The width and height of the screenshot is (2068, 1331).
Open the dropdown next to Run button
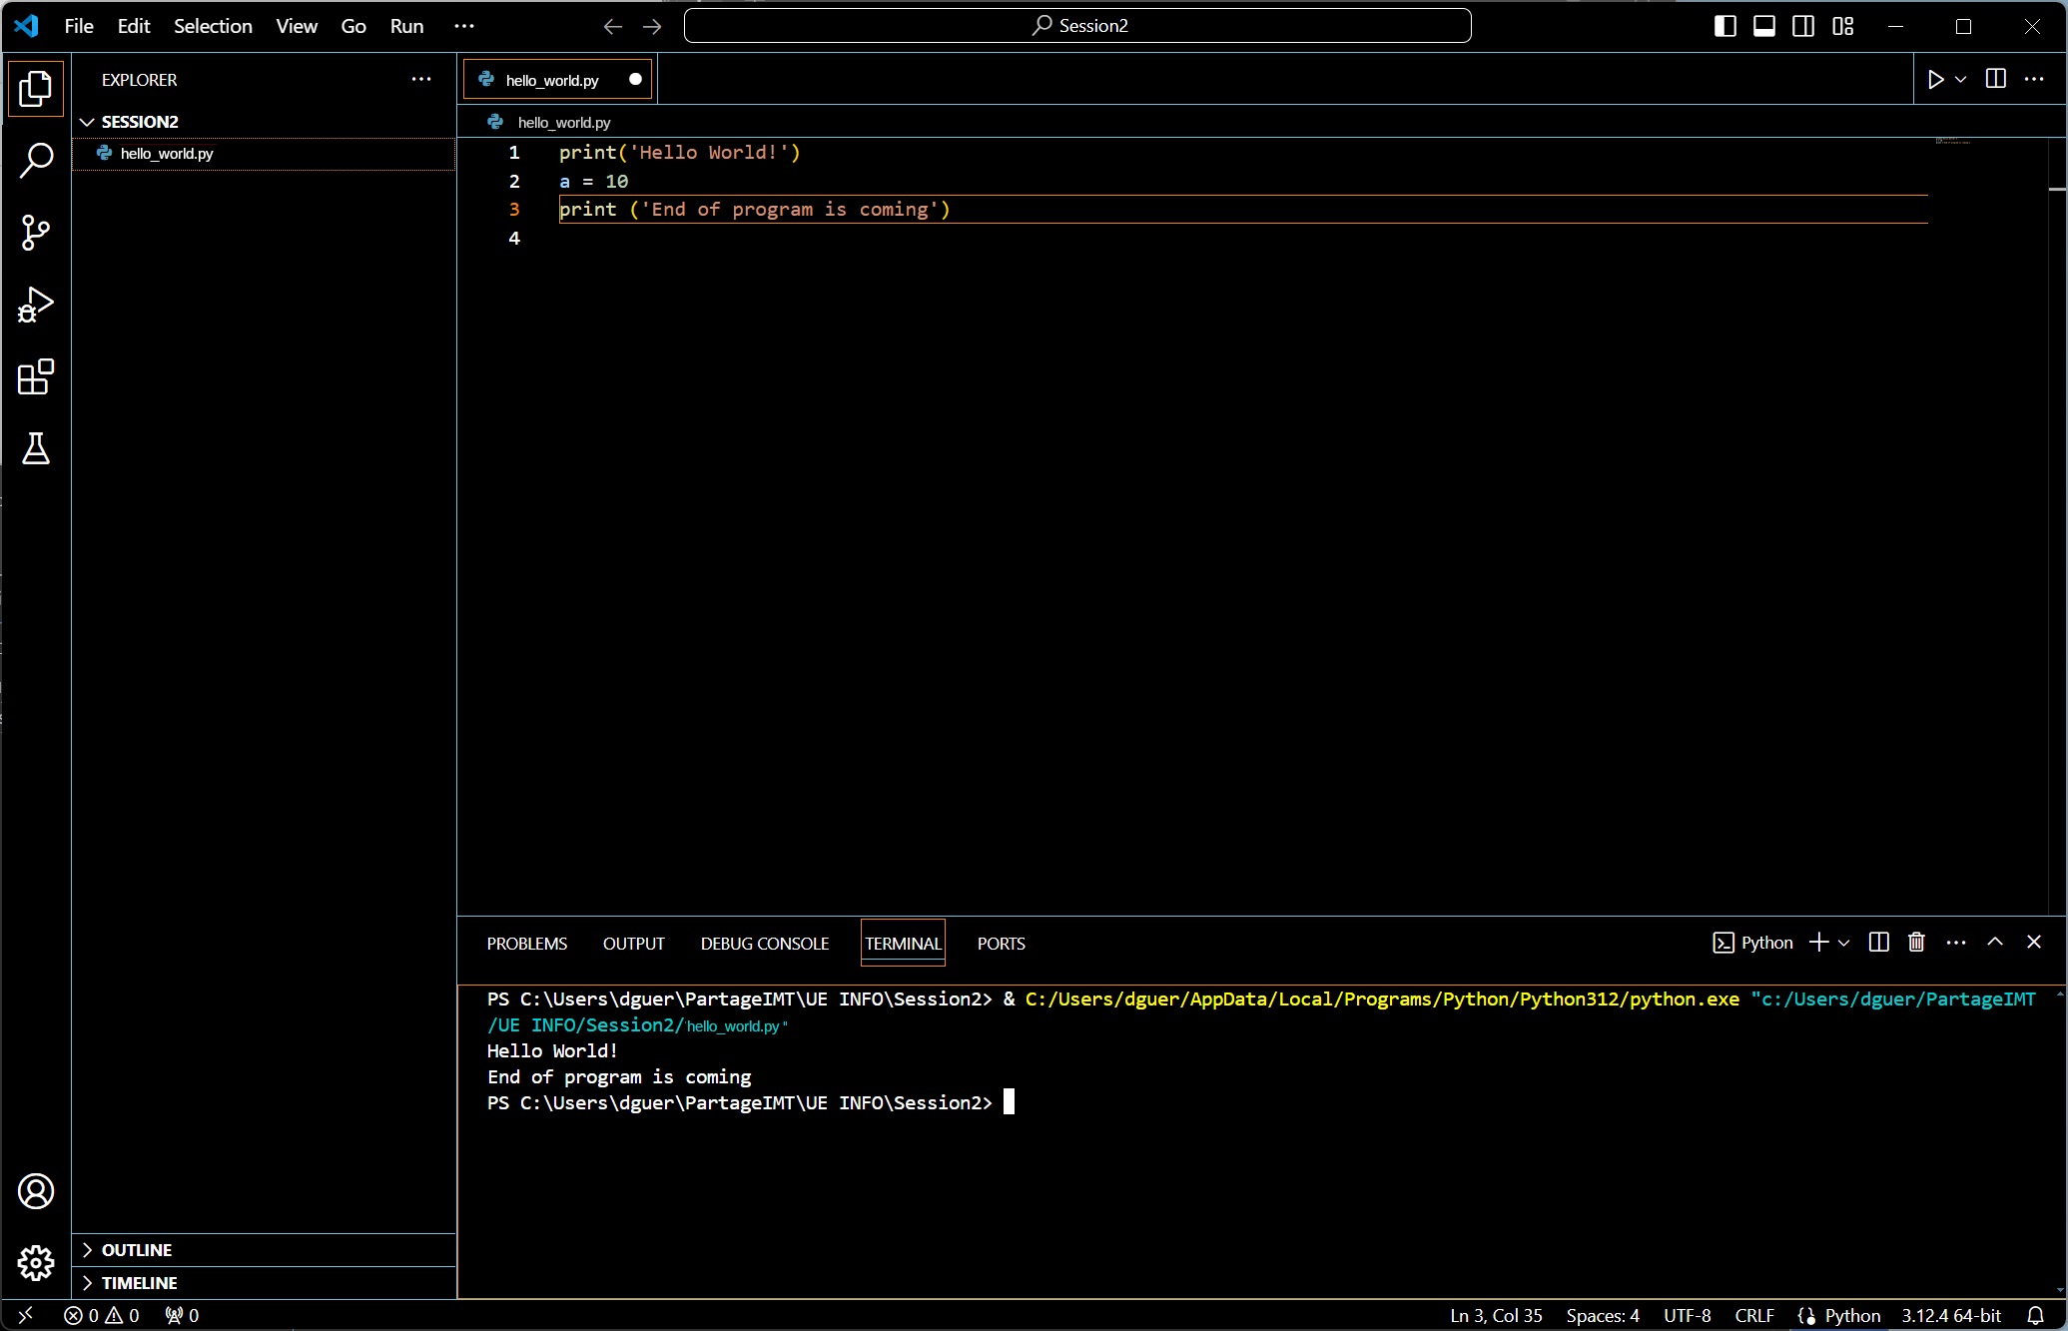pyautogui.click(x=1961, y=80)
